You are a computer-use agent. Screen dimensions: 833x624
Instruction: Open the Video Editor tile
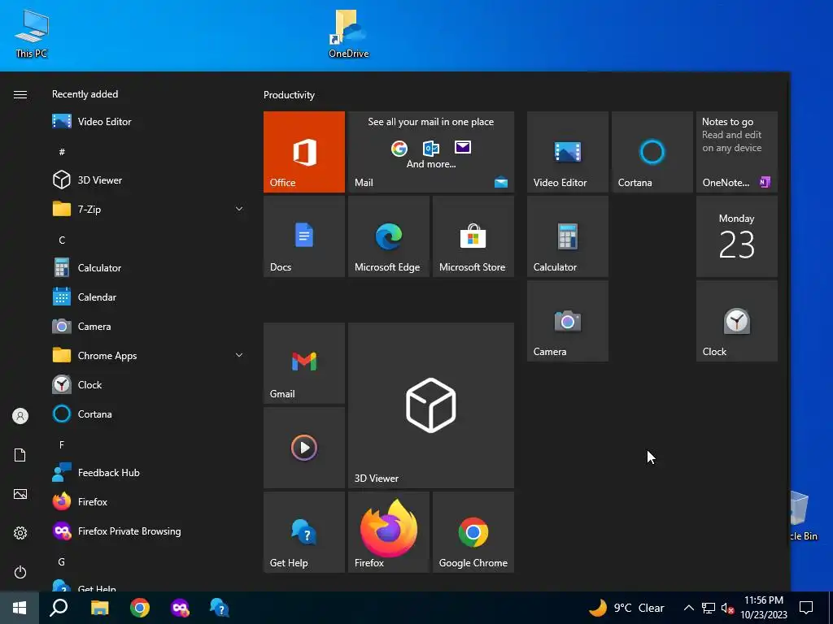click(567, 152)
